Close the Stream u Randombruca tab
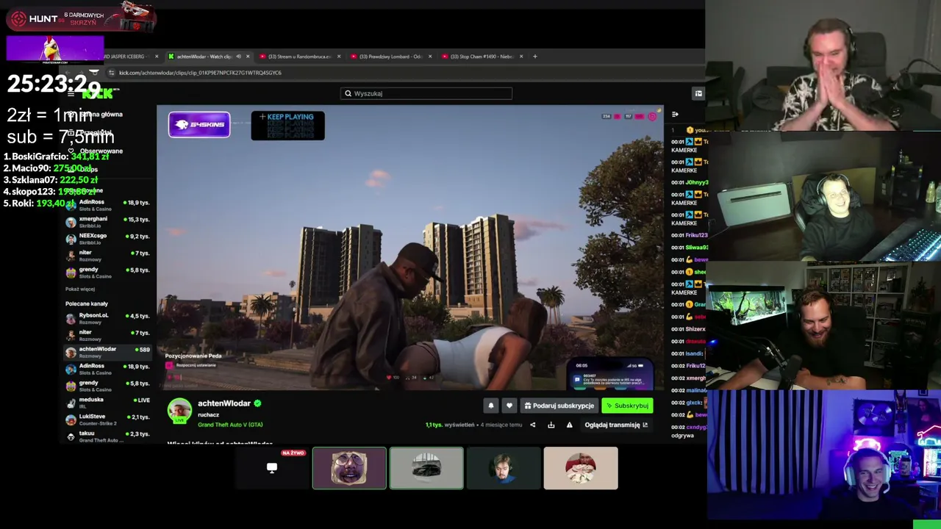The width and height of the screenshot is (941, 529). 339,57
